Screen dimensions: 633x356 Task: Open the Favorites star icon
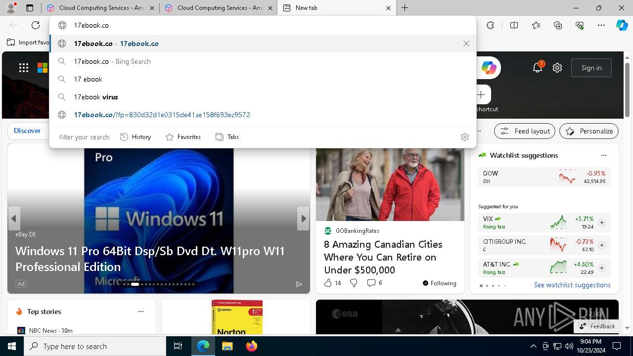point(536,25)
